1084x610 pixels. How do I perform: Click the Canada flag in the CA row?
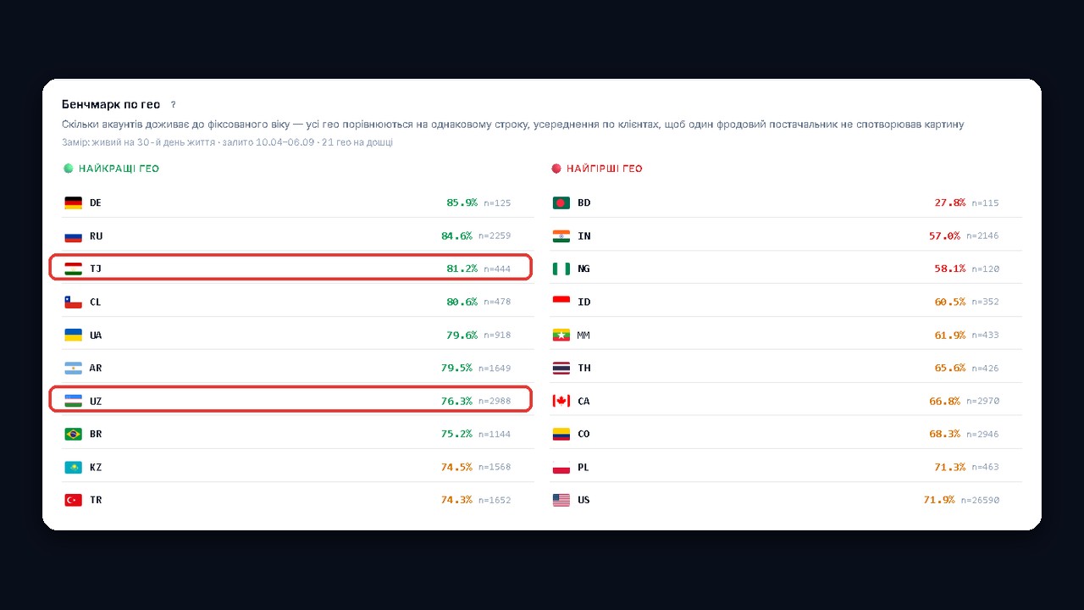coord(561,401)
